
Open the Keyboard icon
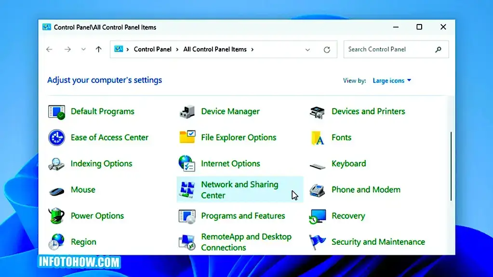coord(317,166)
